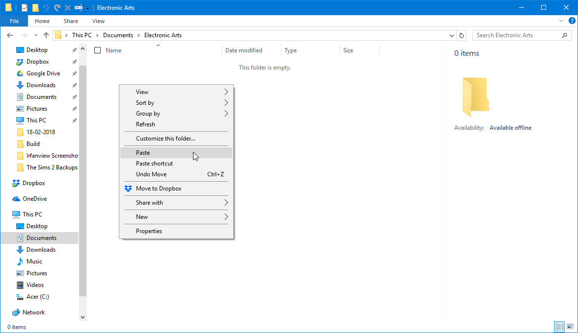The width and height of the screenshot is (578, 333).
Task: Switch to the View ribbon tab
Action: coord(98,21)
